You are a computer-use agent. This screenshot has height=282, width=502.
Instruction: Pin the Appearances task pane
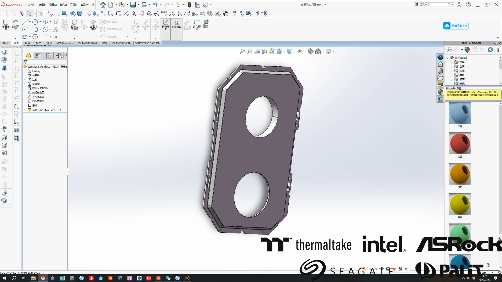[x=500, y=43]
